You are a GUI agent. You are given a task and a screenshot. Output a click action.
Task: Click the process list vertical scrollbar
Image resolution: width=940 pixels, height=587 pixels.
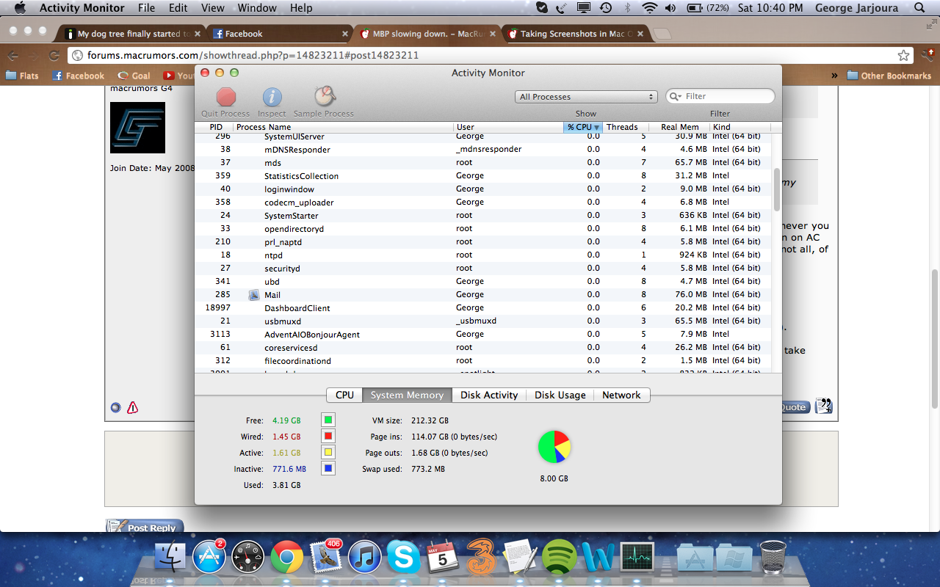coord(777,191)
